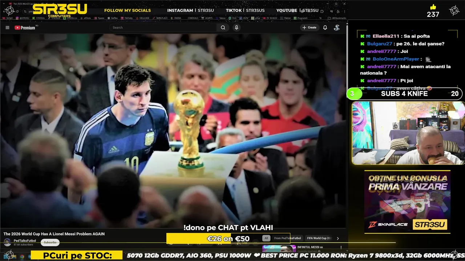Start voice search with the microphone icon
Screen dimensions: 465x261
(236, 28)
